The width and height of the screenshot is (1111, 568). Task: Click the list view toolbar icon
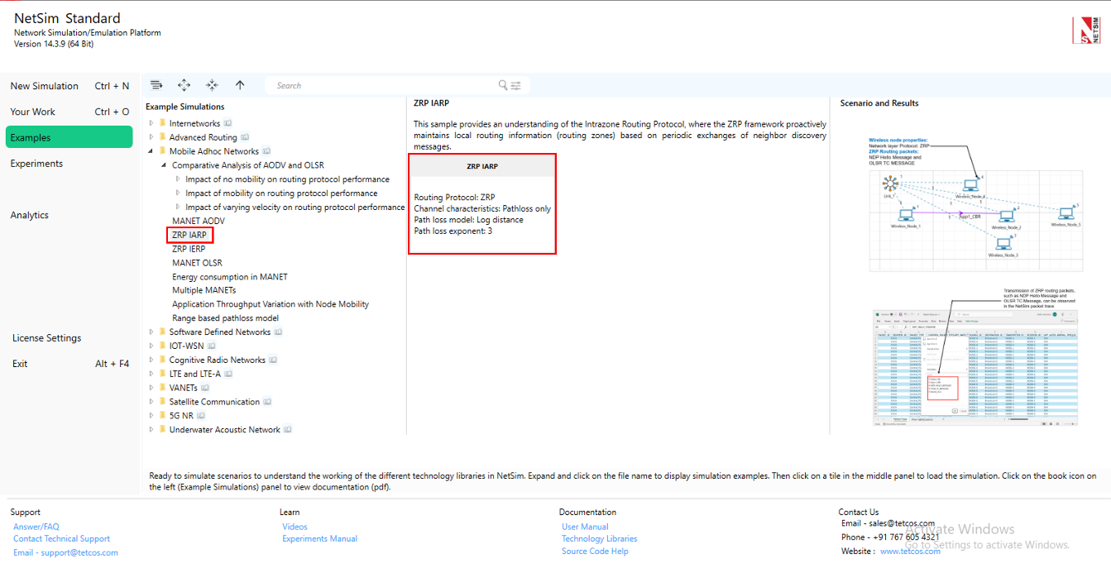coord(156,85)
